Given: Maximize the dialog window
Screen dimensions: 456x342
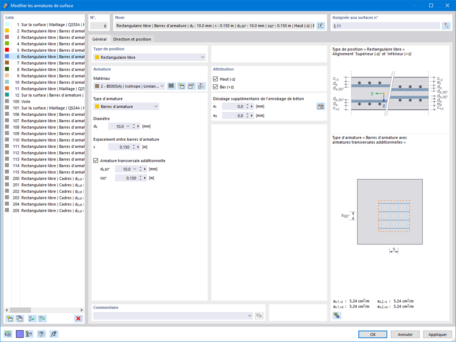Looking at the screenshot, I should [x=431, y=6].
